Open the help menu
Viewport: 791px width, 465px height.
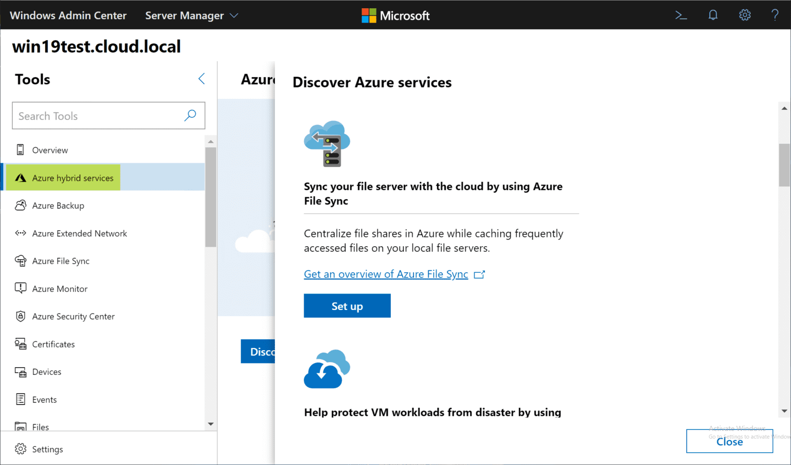[x=775, y=15]
